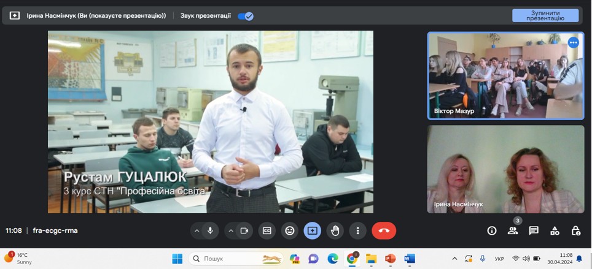
Task: Turn off the camera
Action: tap(244, 230)
